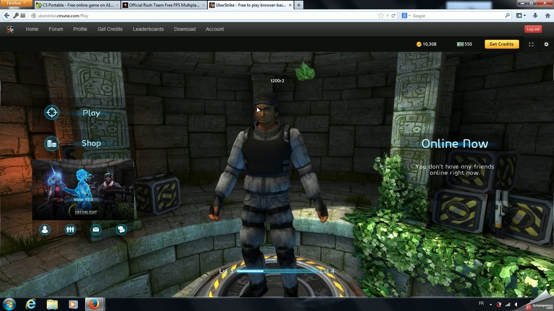
Task: Click the gold points coin icon
Action: pos(419,44)
